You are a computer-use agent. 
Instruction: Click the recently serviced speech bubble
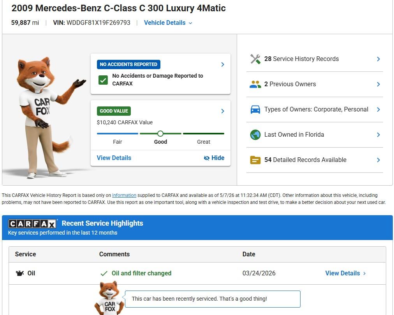click(x=213, y=299)
